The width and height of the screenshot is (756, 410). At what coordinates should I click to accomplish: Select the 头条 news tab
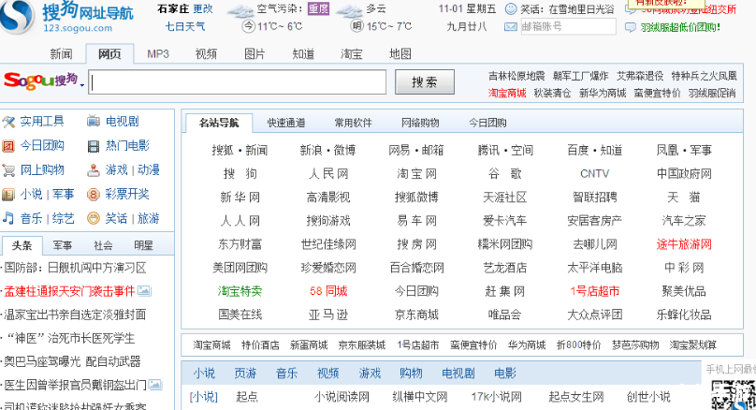click(x=22, y=245)
